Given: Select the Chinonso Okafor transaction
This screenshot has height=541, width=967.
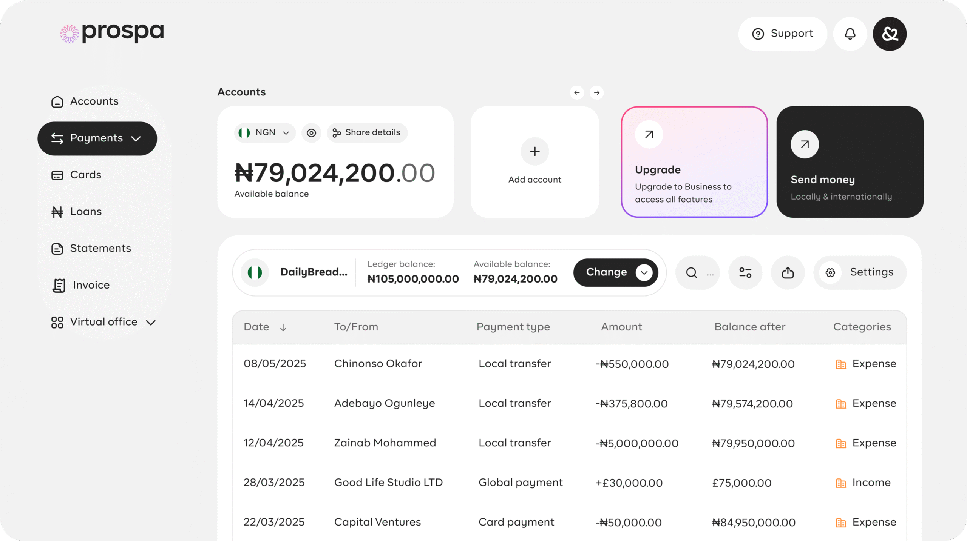Looking at the screenshot, I should [x=569, y=364].
